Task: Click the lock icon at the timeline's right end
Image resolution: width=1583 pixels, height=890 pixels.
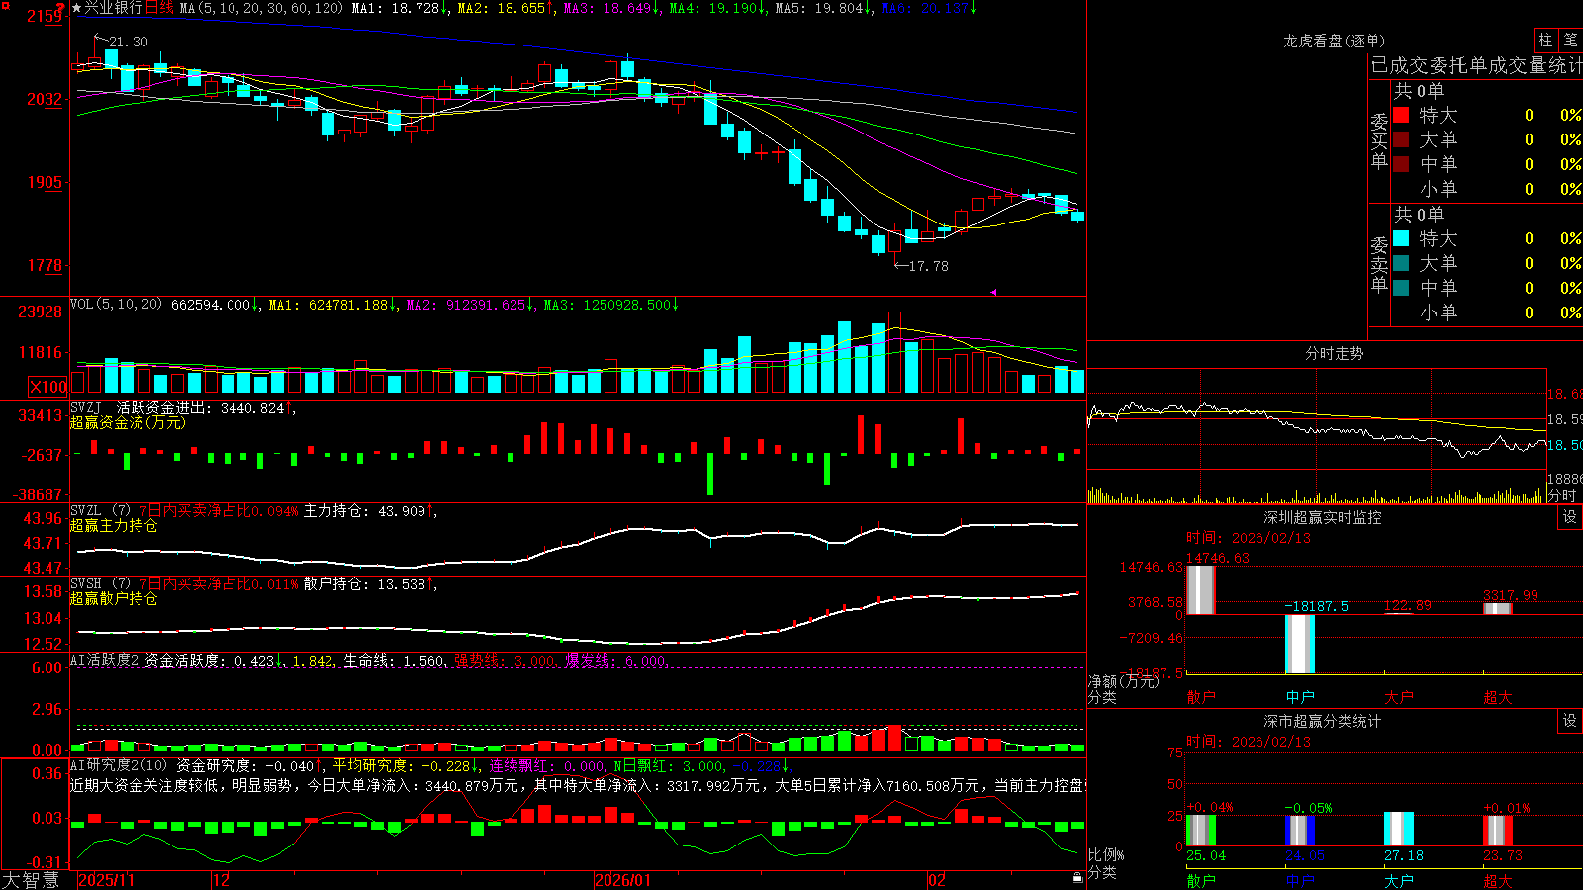Action: pos(1077,878)
